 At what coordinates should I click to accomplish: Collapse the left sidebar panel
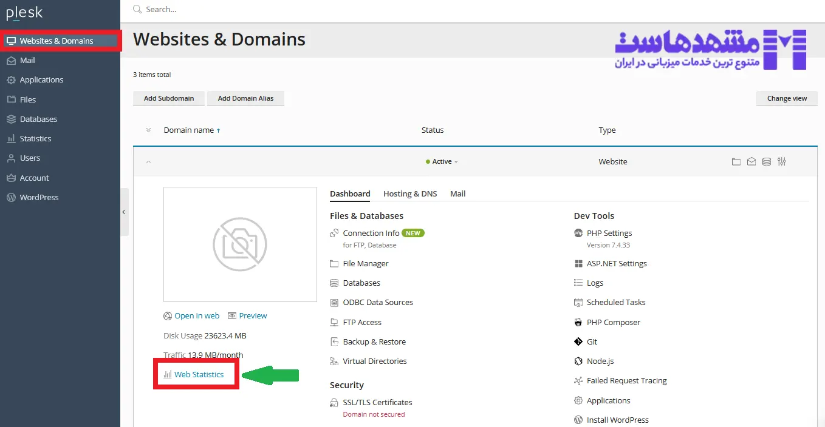pyautogui.click(x=124, y=212)
